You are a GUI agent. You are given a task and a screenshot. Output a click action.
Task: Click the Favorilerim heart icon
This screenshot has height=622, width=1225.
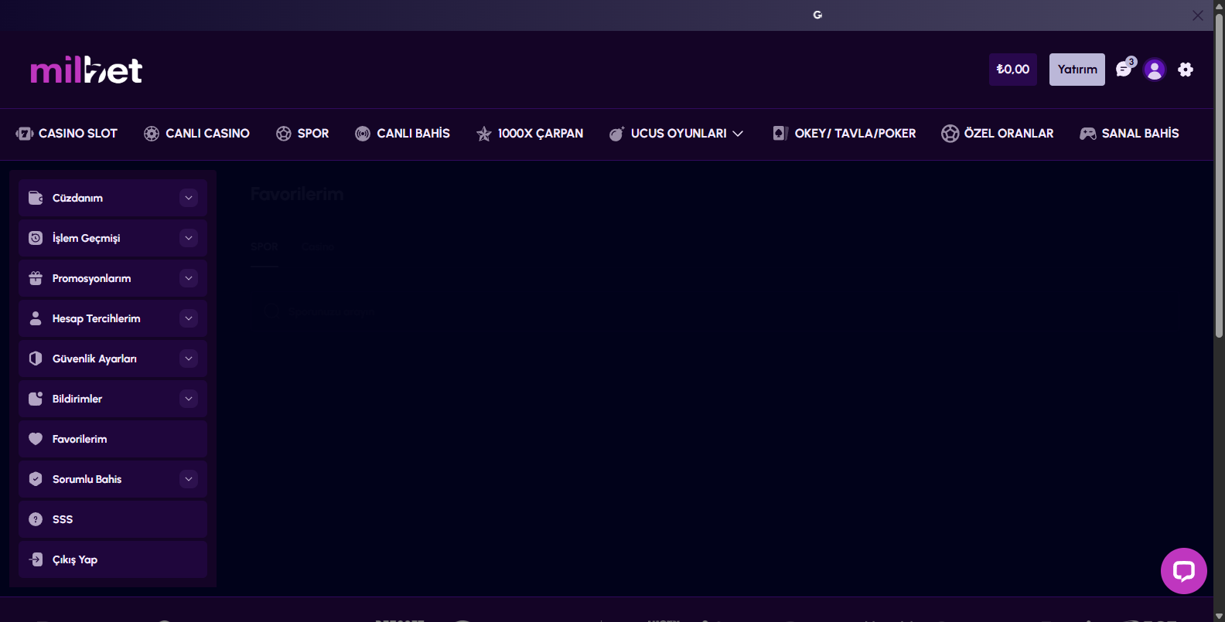[36, 439]
